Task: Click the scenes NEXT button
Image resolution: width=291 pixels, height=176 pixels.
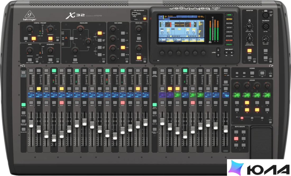Action: pyautogui.click(x=244, y=73)
